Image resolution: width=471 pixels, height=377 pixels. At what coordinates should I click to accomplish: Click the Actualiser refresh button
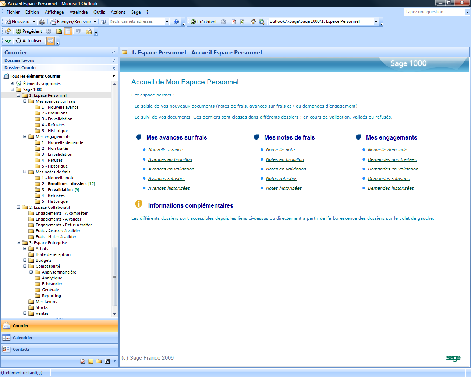29,41
